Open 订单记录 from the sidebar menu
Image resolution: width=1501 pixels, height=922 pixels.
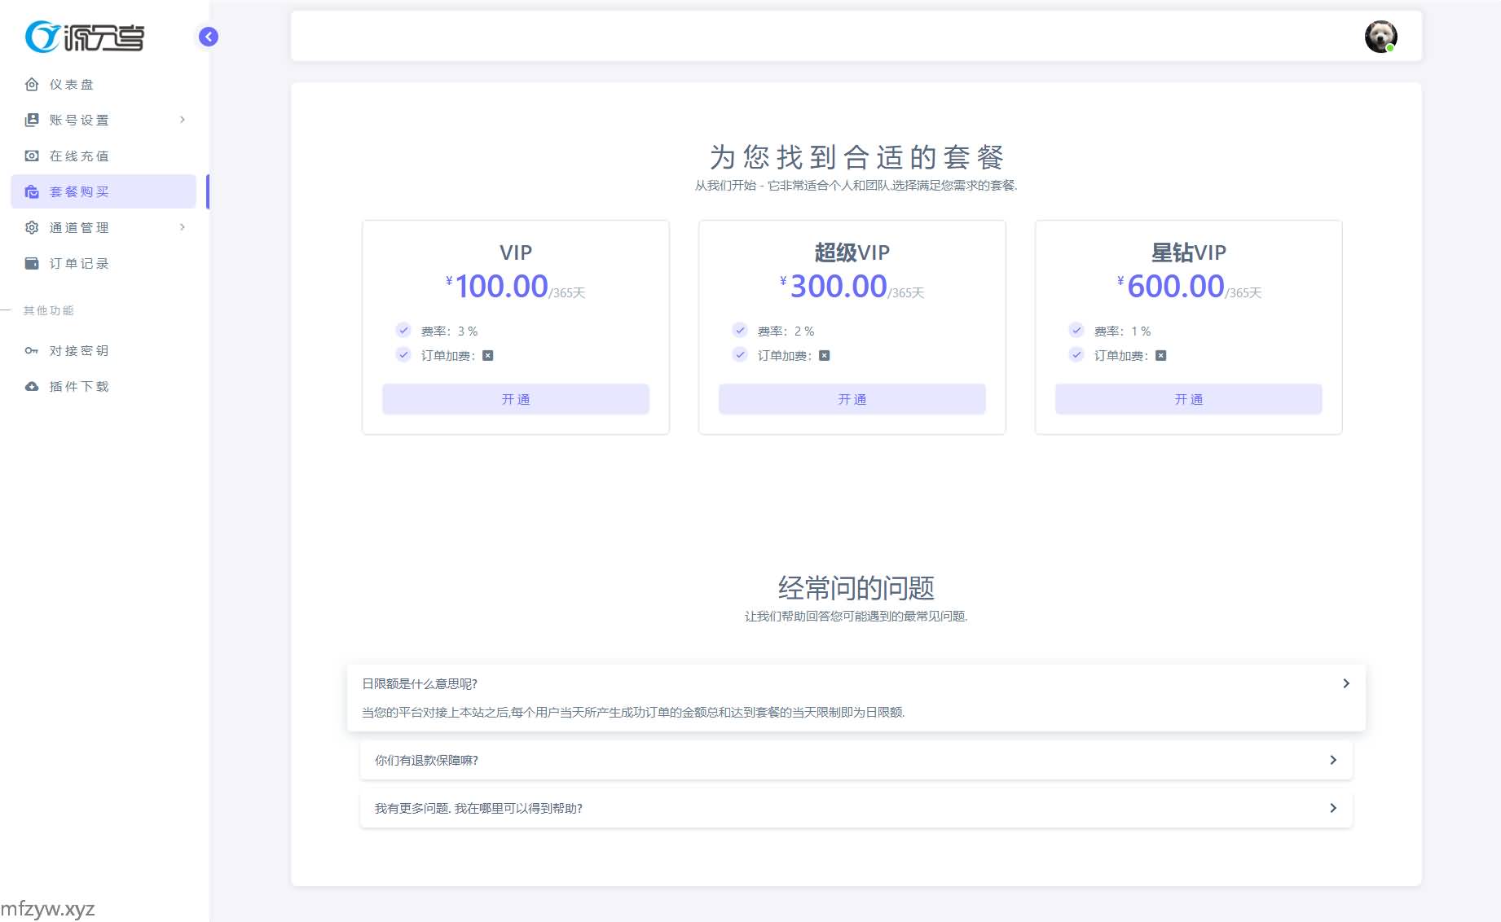[x=79, y=264]
